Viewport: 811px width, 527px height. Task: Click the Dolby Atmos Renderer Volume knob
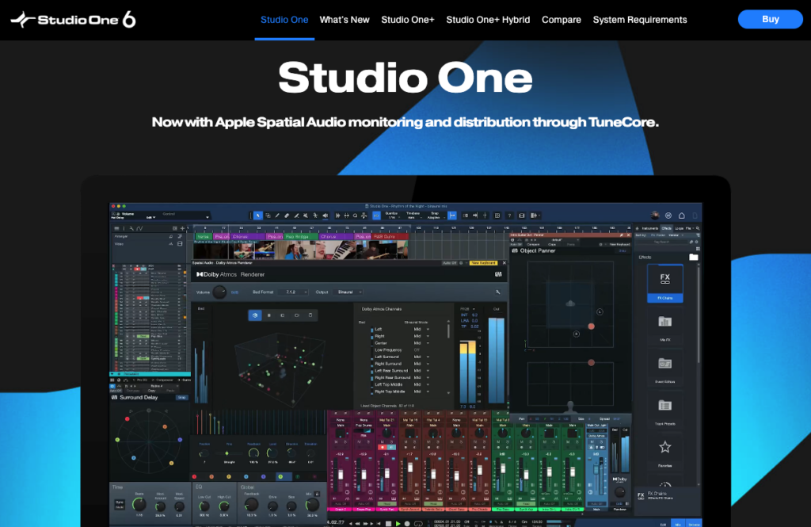[219, 292]
